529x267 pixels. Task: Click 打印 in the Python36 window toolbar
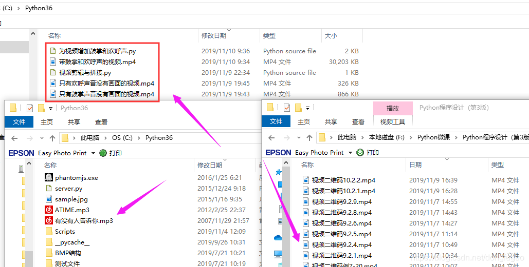pos(115,153)
